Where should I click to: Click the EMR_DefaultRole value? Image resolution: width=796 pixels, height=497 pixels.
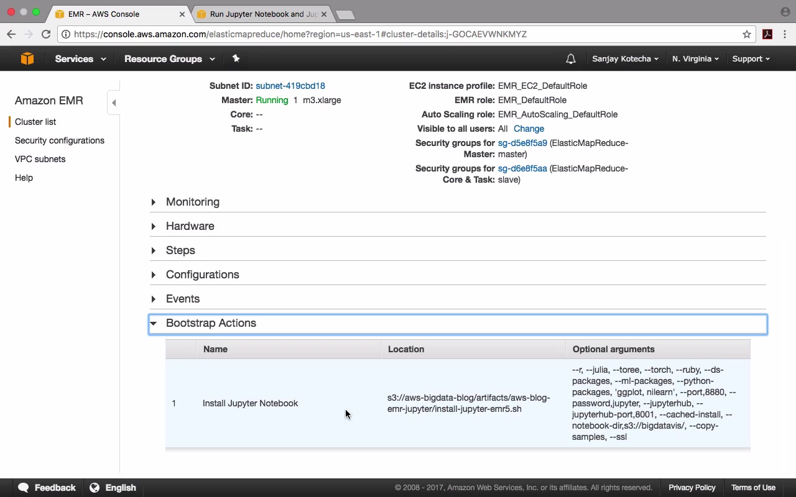(x=532, y=100)
